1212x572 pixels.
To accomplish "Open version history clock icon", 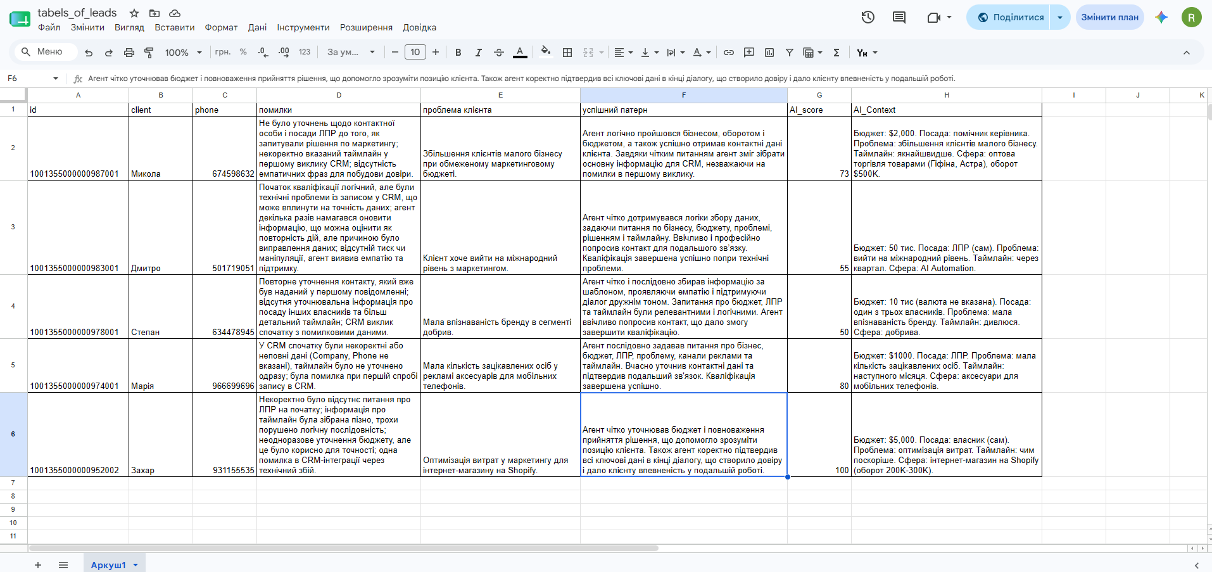I will point(868,17).
